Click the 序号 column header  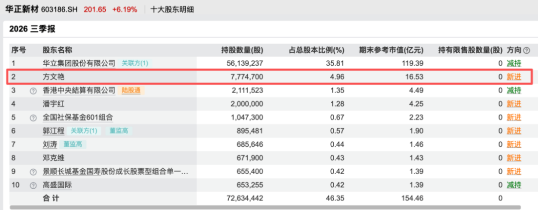pyautogui.click(x=19, y=50)
